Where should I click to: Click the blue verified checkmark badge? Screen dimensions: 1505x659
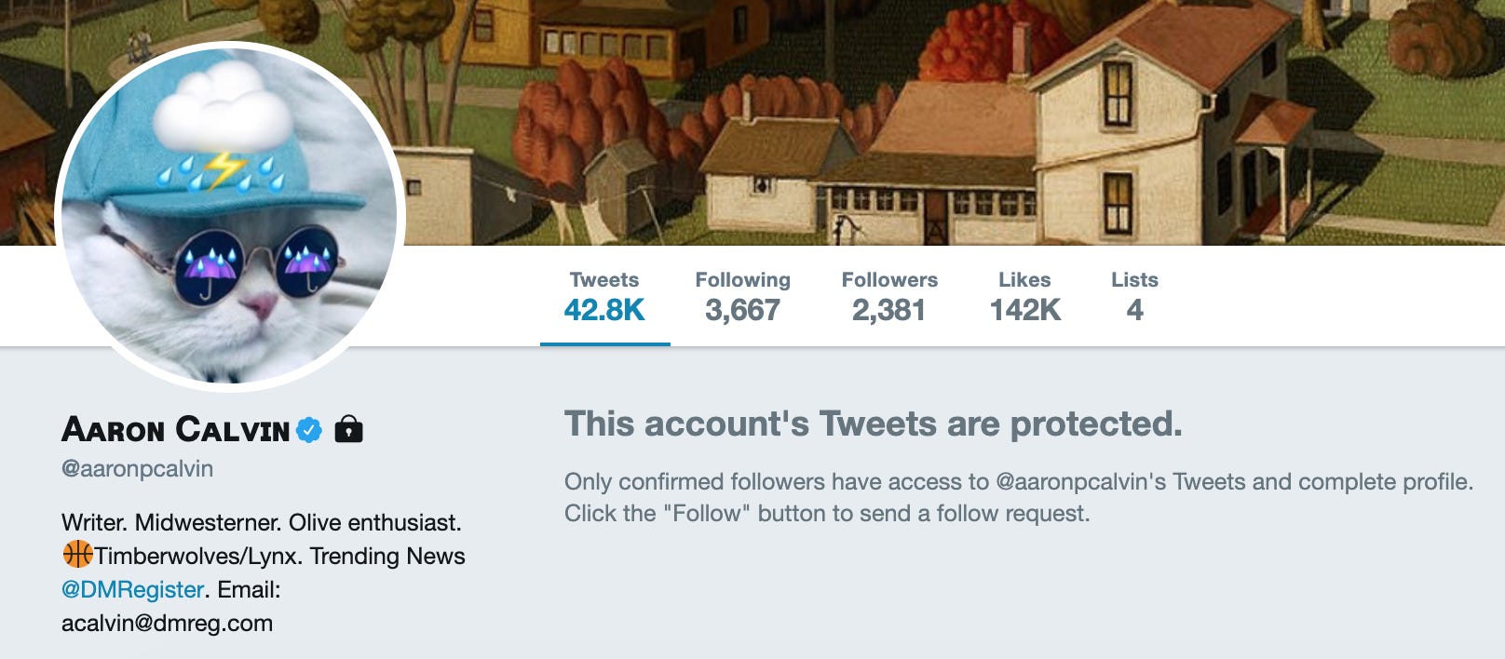309,429
